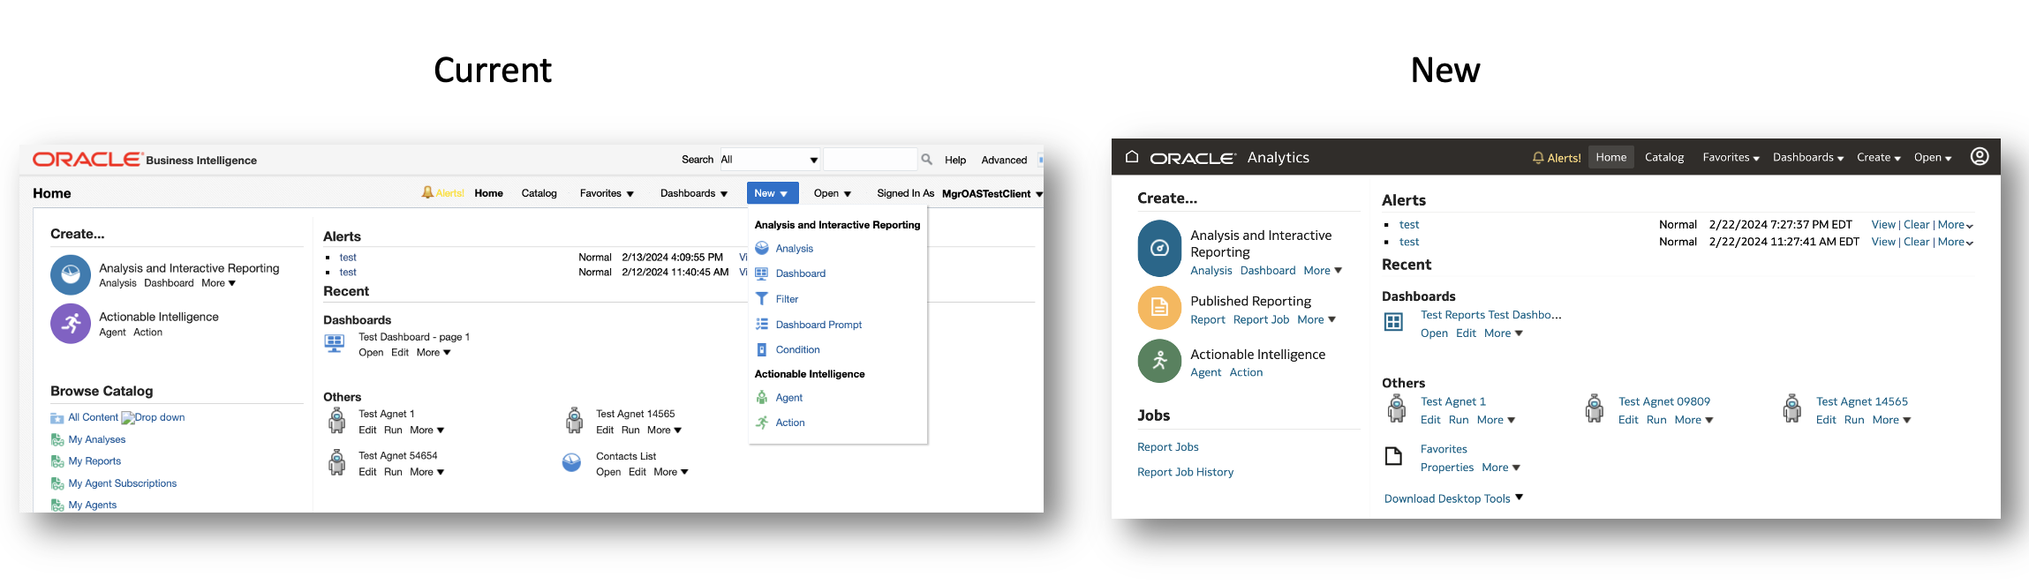Screen dimensions: 2029x584
Task: Select Dashboard from the New menu
Action: (x=800, y=273)
